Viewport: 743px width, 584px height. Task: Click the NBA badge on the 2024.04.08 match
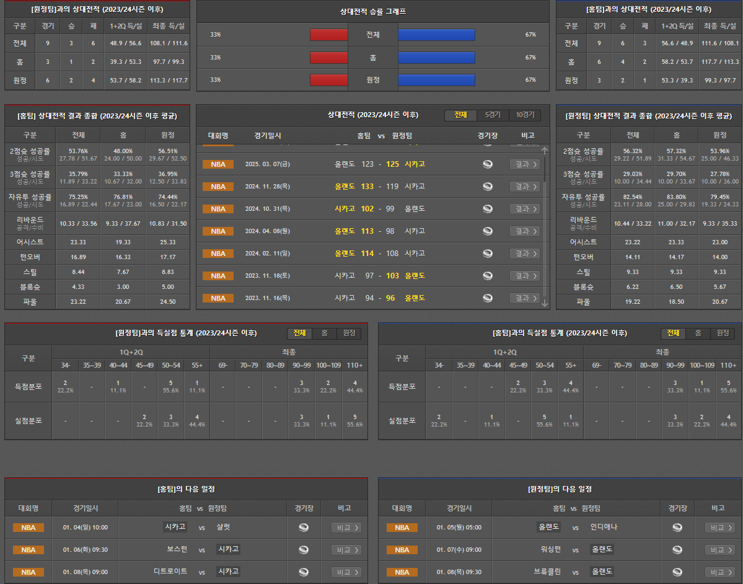(x=218, y=231)
